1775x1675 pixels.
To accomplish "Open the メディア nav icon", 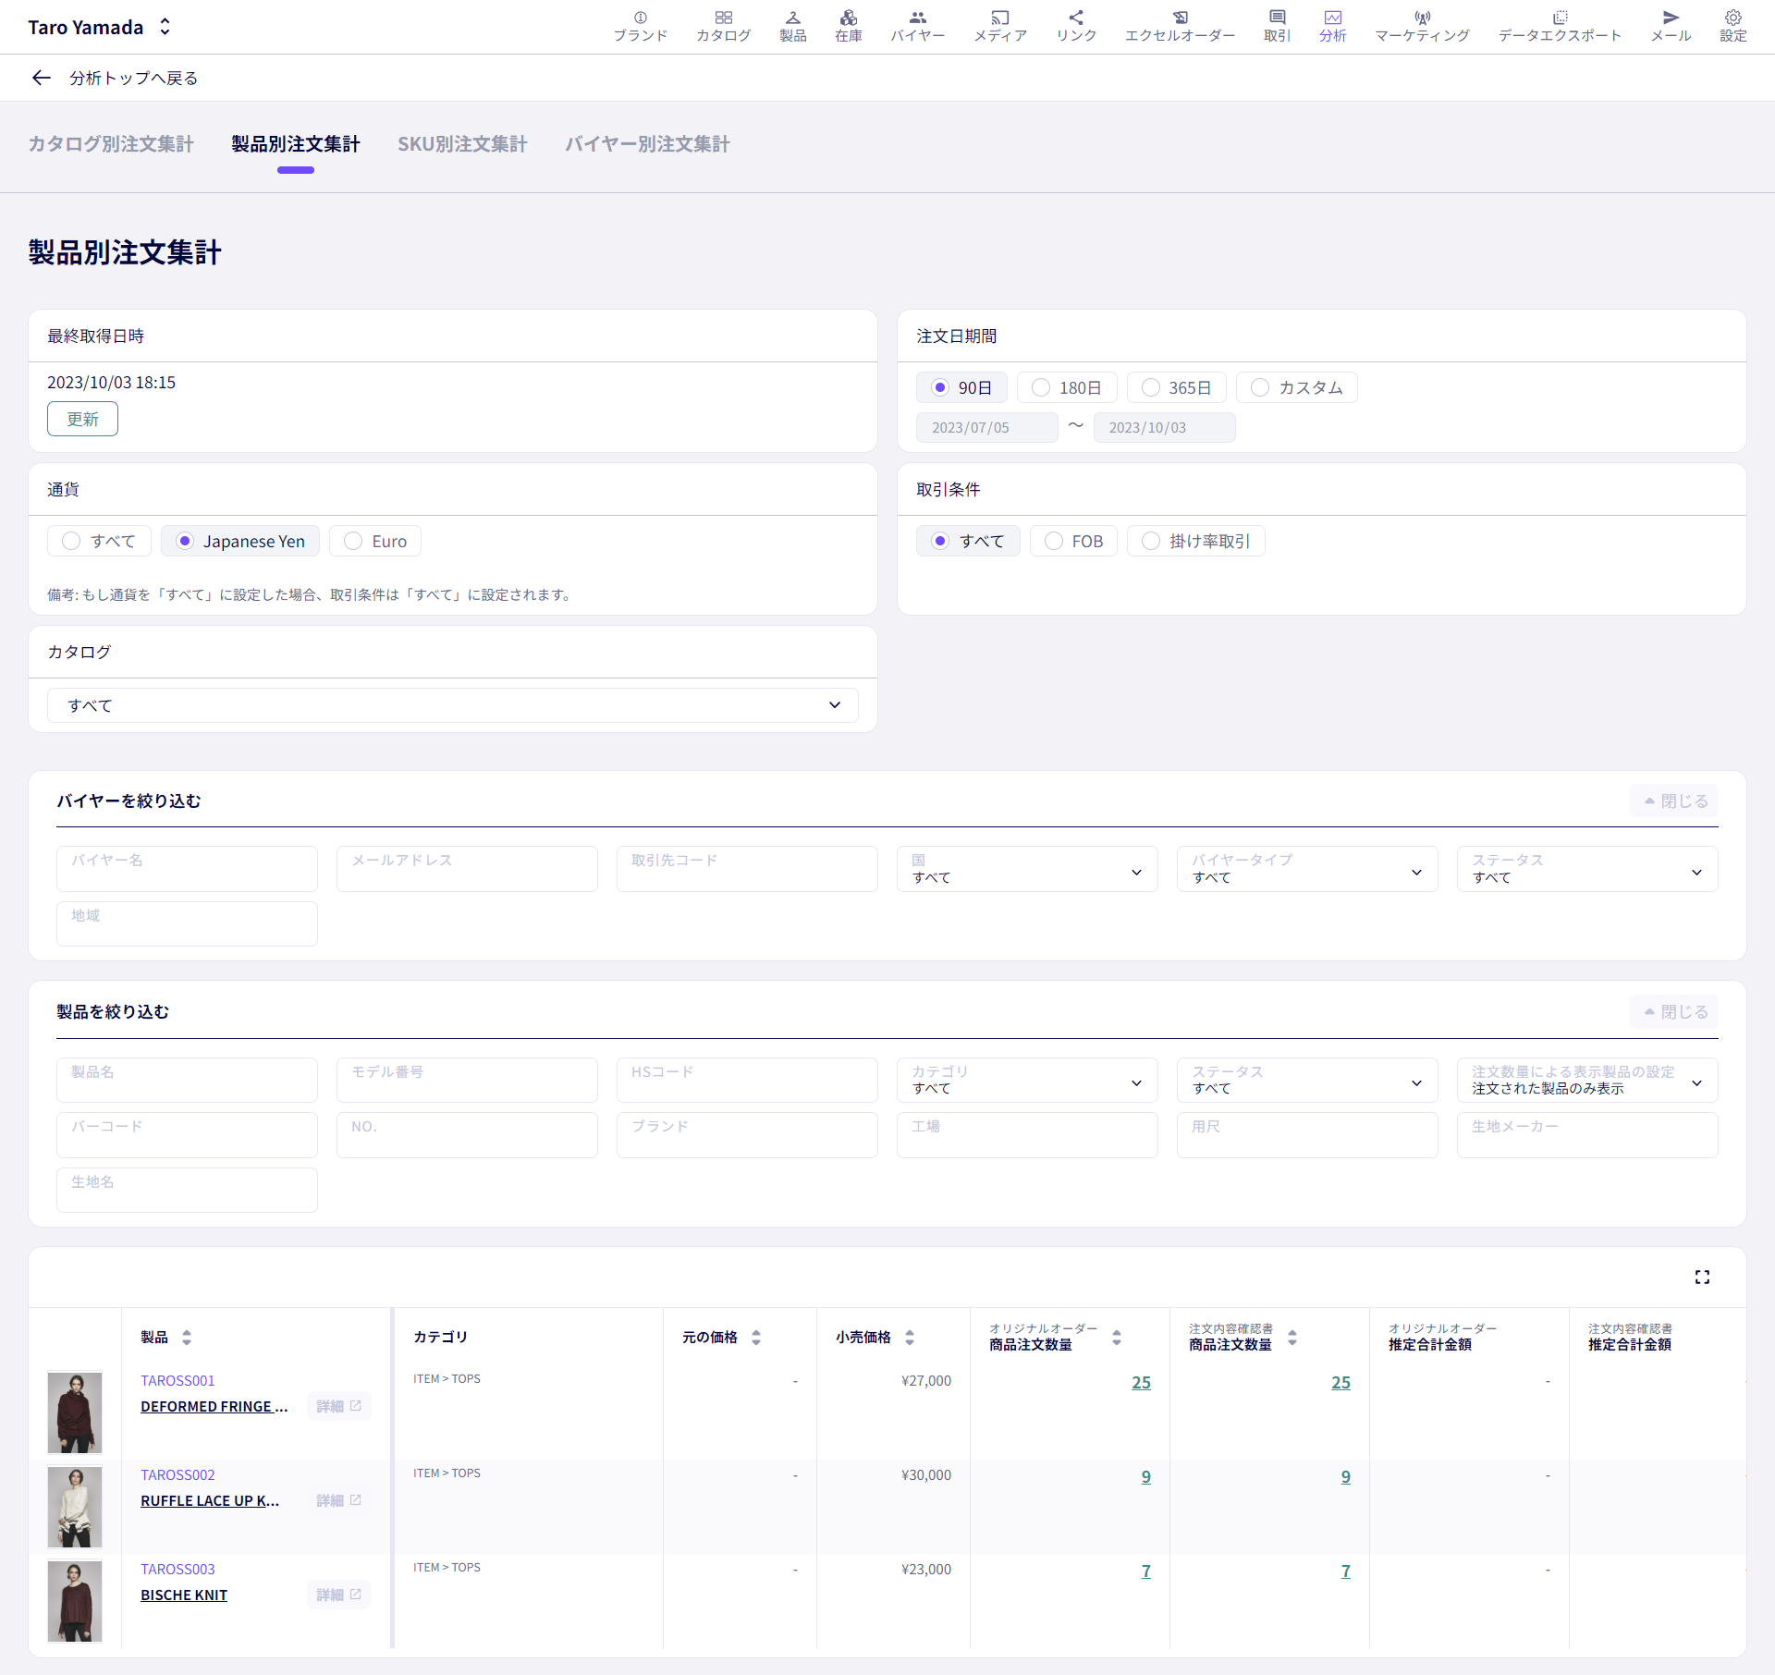I will [x=1000, y=26].
